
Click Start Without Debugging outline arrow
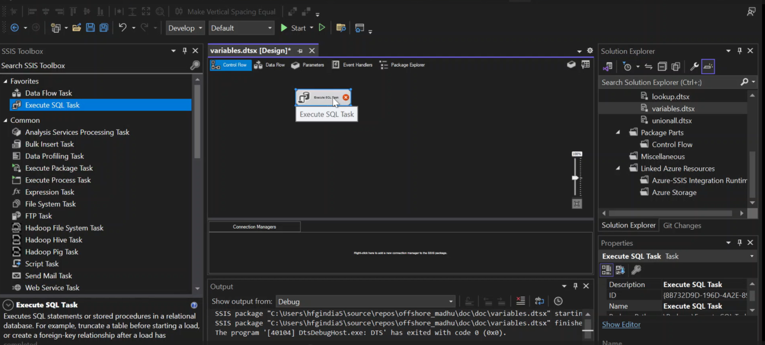pyautogui.click(x=322, y=28)
